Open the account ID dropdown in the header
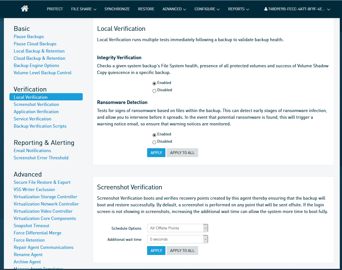342x270 pixels. (297, 9)
